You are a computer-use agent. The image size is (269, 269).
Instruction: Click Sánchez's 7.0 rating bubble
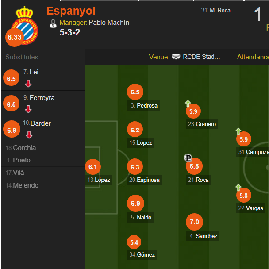pyautogui.click(x=194, y=222)
